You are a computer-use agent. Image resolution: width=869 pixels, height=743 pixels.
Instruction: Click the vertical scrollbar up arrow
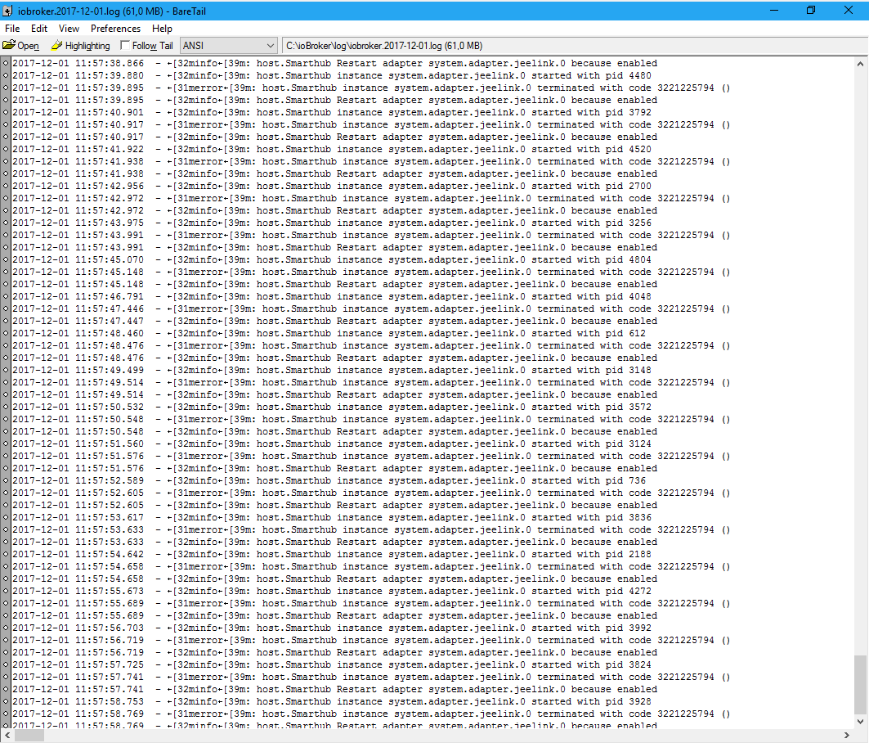coord(860,63)
